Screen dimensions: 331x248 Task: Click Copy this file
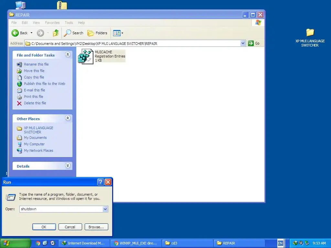click(x=34, y=77)
